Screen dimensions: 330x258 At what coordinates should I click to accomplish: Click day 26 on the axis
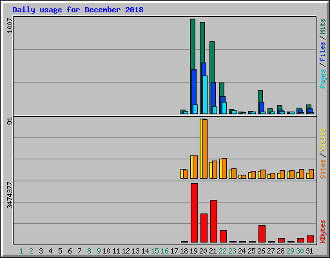coord(261,251)
